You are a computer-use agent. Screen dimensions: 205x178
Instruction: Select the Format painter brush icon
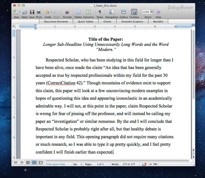coord(67,12)
